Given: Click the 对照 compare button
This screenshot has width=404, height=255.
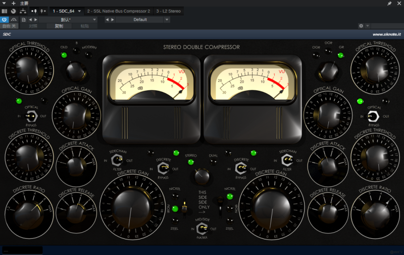Looking at the screenshot, I should pos(33,26).
